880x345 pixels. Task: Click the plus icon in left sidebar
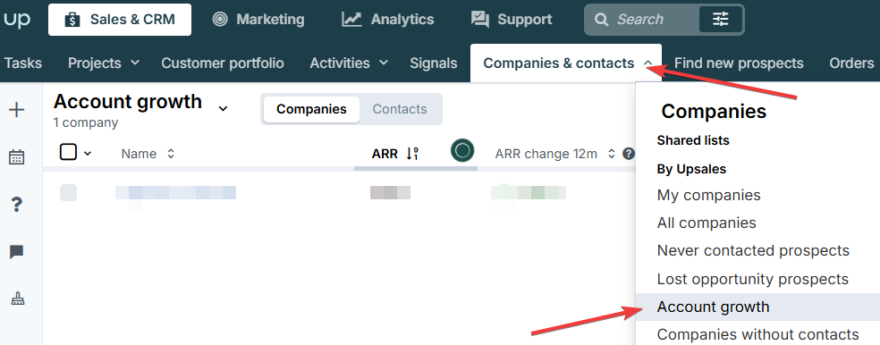click(x=17, y=110)
